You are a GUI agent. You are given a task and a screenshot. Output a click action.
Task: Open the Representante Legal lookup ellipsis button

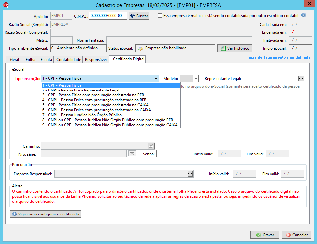pyautogui.click(x=301, y=79)
